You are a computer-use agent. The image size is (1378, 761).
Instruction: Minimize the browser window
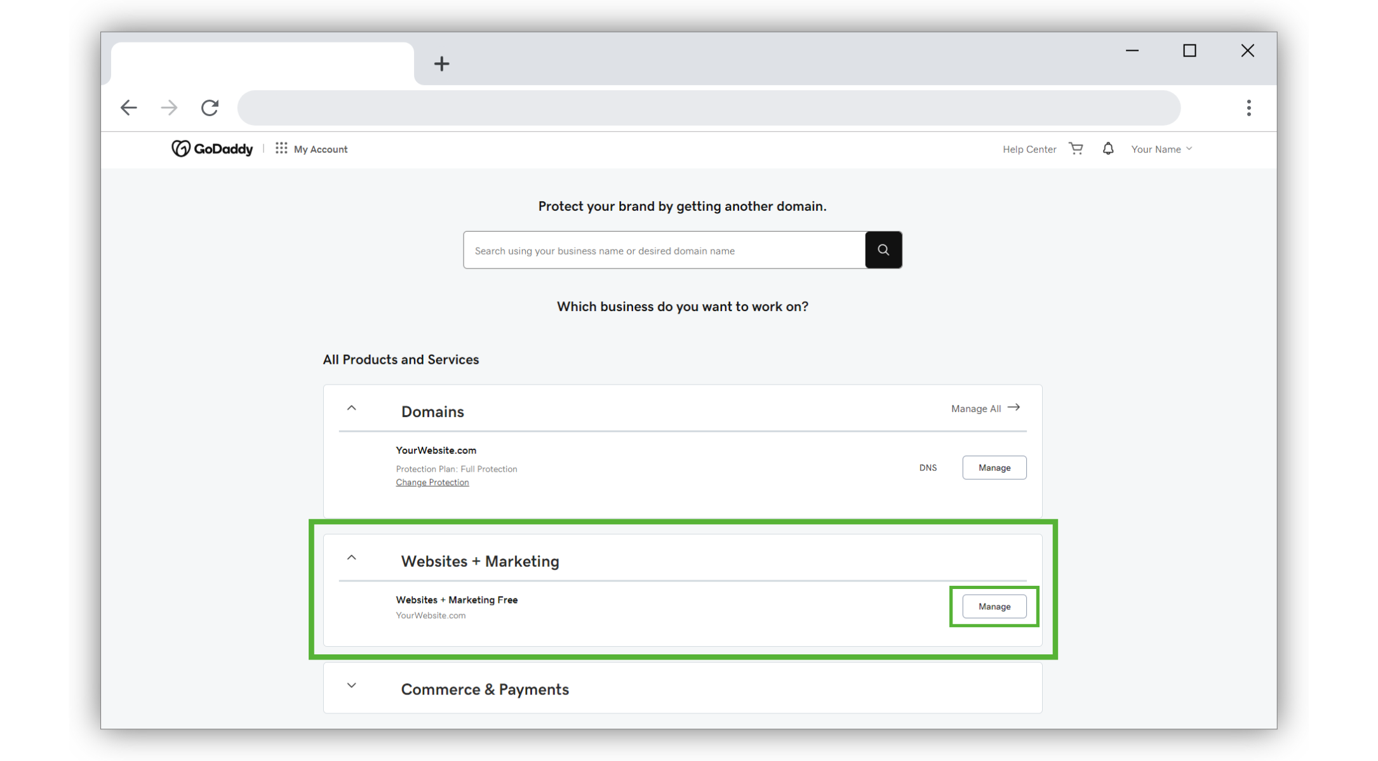coord(1132,51)
